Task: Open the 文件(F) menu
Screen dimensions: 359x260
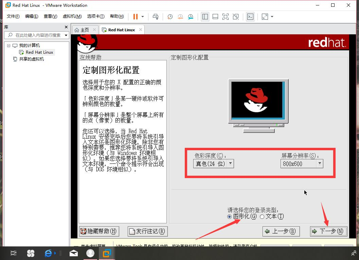Action: pyautogui.click(x=13, y=16)
